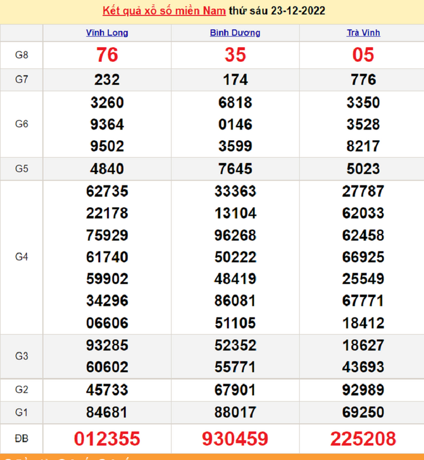Screen dimensions: 424x460
Task: Select the G6 row label
Action: tap(22, 124)
